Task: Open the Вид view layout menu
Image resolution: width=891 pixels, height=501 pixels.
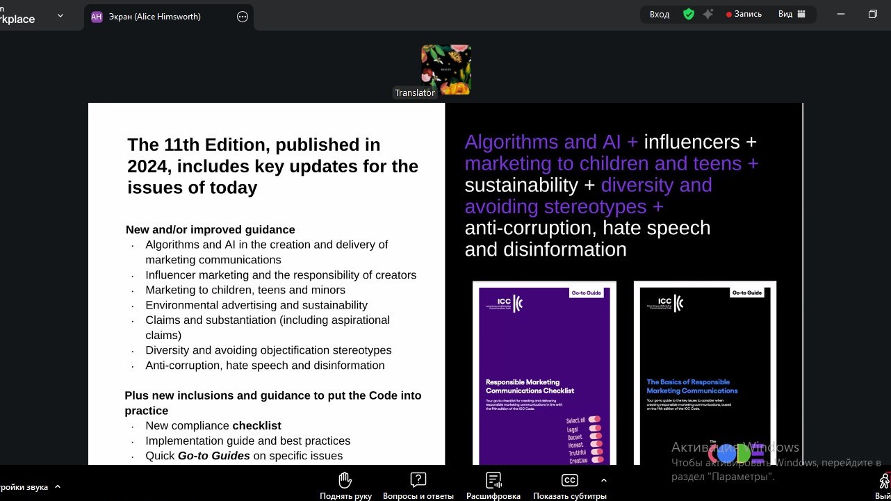Action: click(x=791, y=15)
